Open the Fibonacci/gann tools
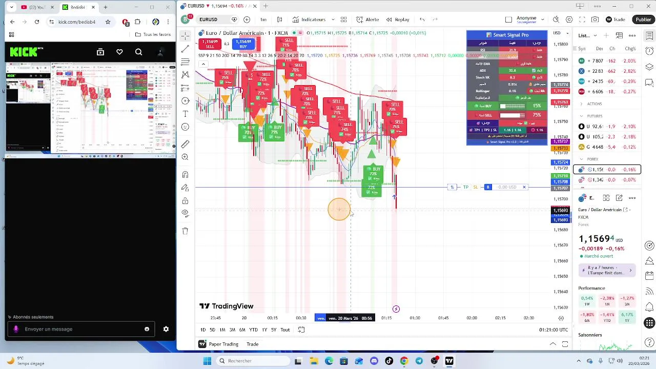The width and height of the screenshot is (656, 369). pyautogui.click(x=185, y=61)
